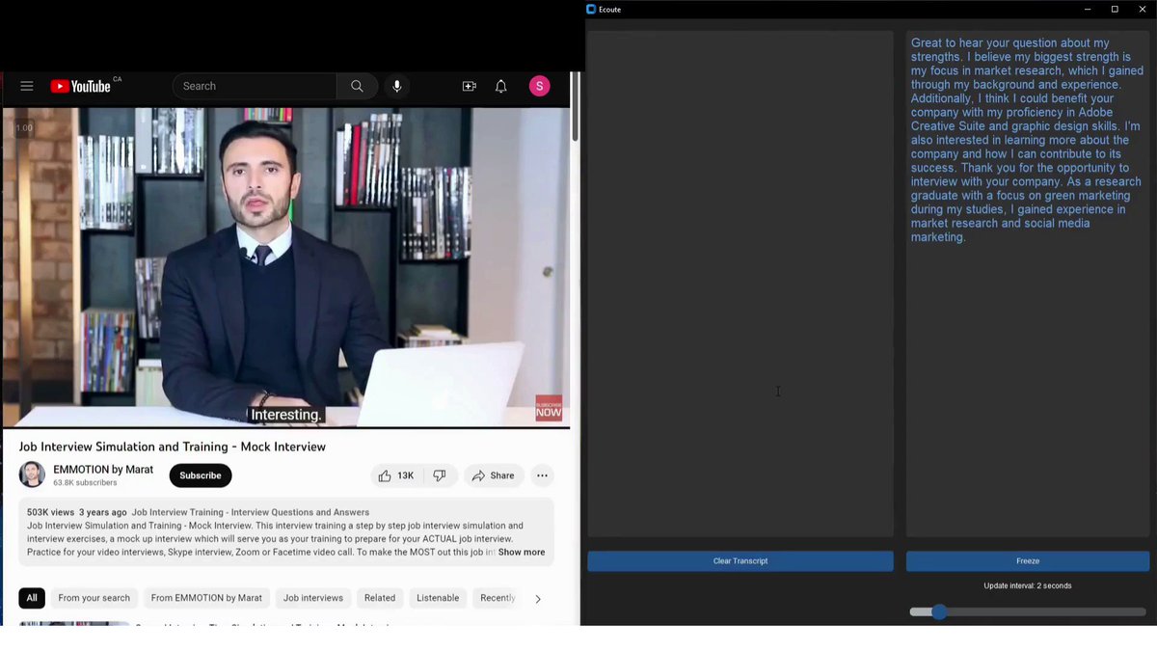Open the account avatar labeled S
The height and width of the screenshot is (651, 1157).
pos(539,86)
